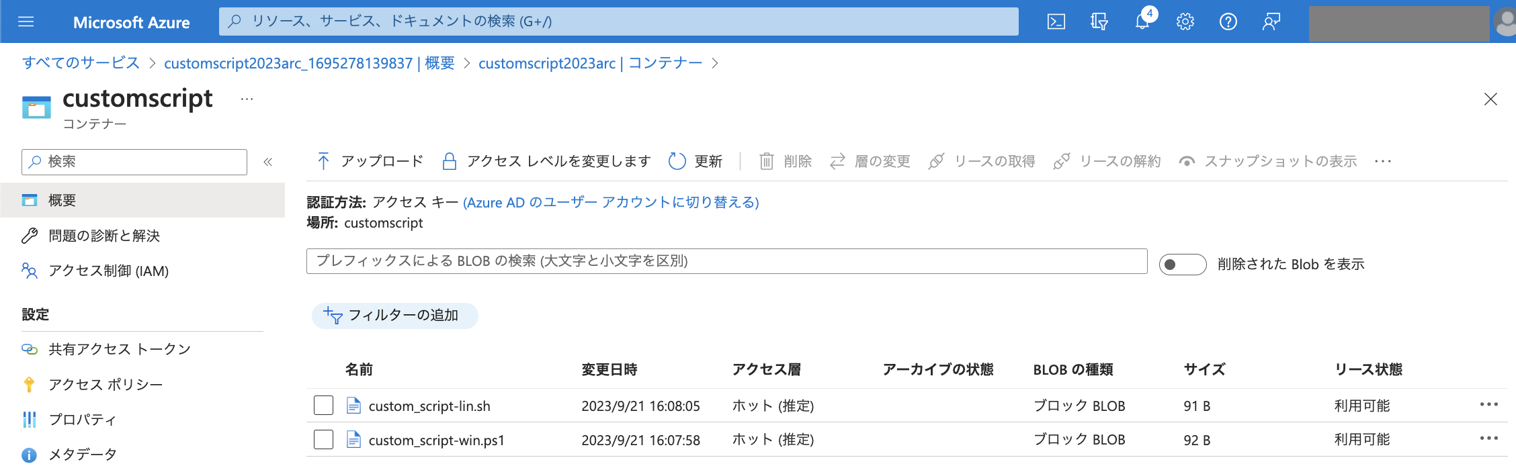The height and width of the screenshot is (466, 1516).
Task: Sort by アーカイブの状態 column header
Action: pos(937,369)
